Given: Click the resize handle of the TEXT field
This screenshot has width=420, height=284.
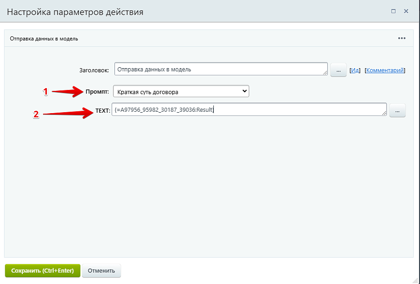Looking at the screenshot, I should coord(384,114).
